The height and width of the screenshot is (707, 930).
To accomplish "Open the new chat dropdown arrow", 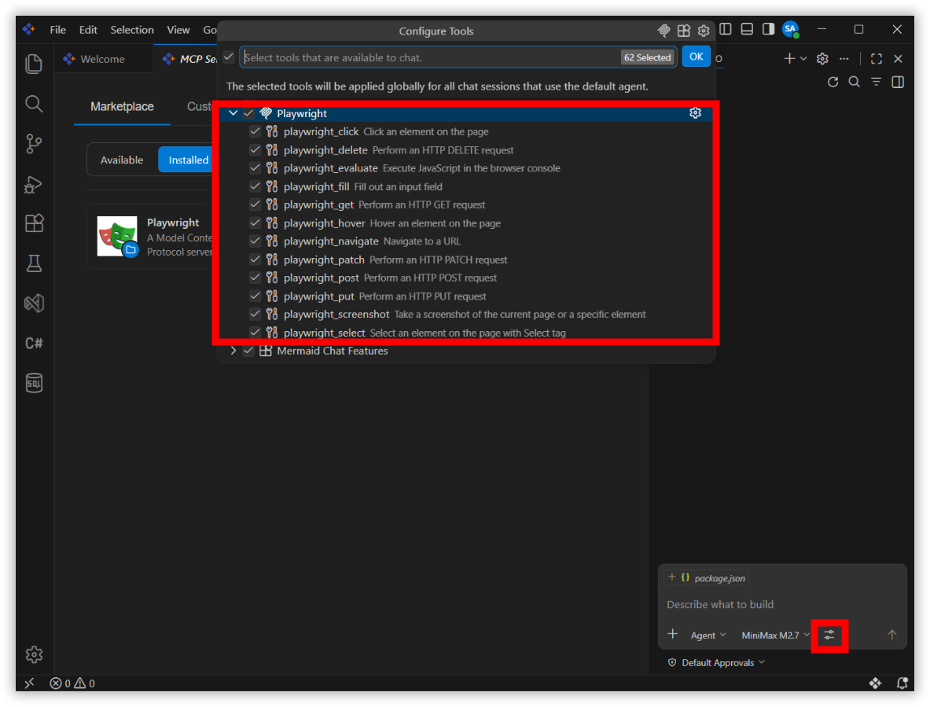I will 803,59.
